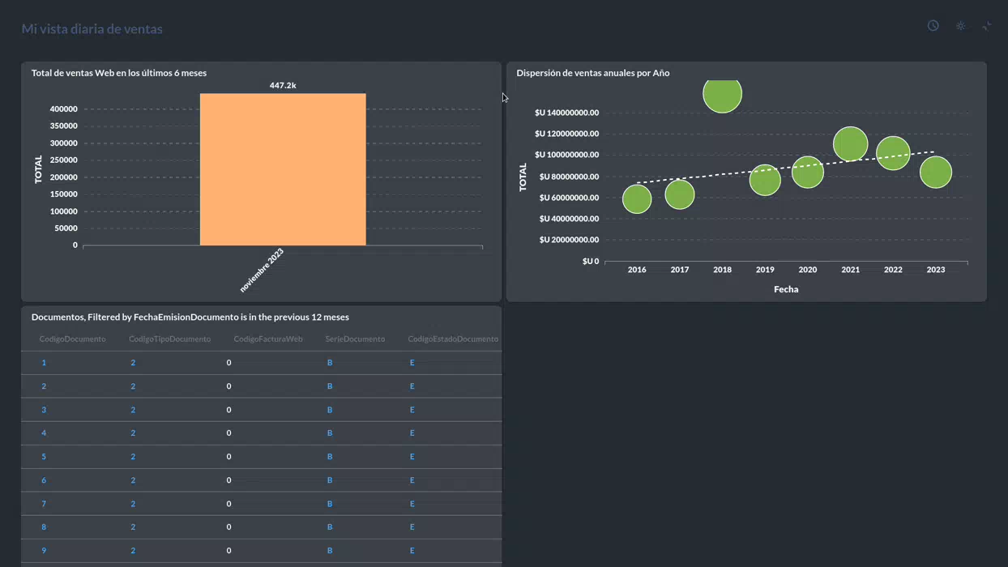
Task: Sort by CodigoDocumento column header
Action: pos(72,339)
